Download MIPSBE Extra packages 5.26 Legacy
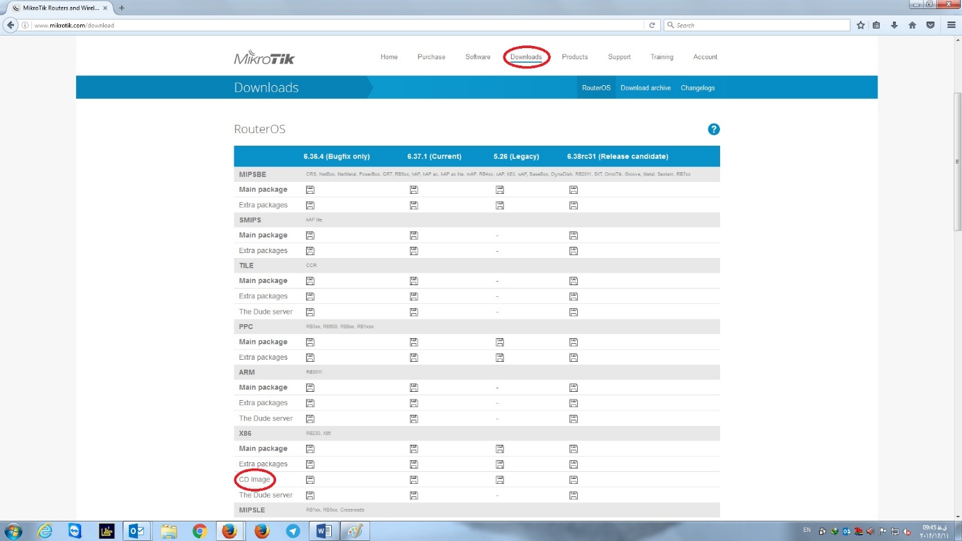 click(500, 205)
